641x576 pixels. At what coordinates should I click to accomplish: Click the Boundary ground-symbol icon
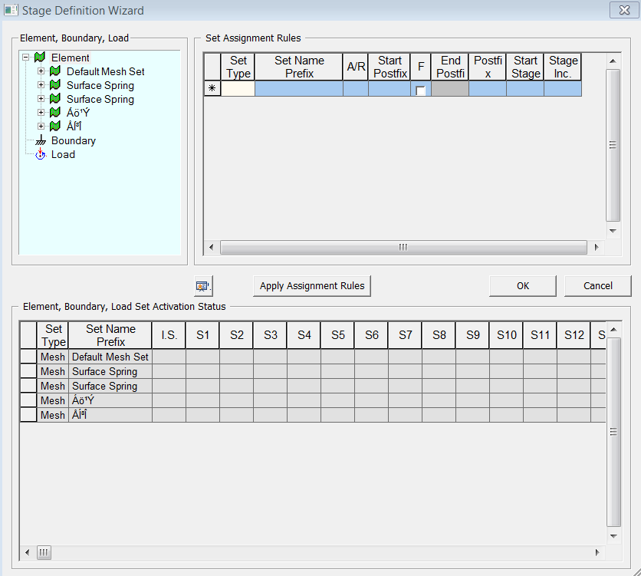click(40, 141)
